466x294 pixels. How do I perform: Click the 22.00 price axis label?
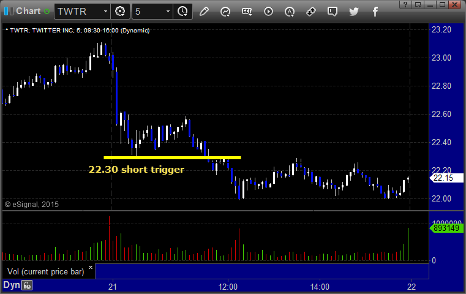tap(442, 198)
